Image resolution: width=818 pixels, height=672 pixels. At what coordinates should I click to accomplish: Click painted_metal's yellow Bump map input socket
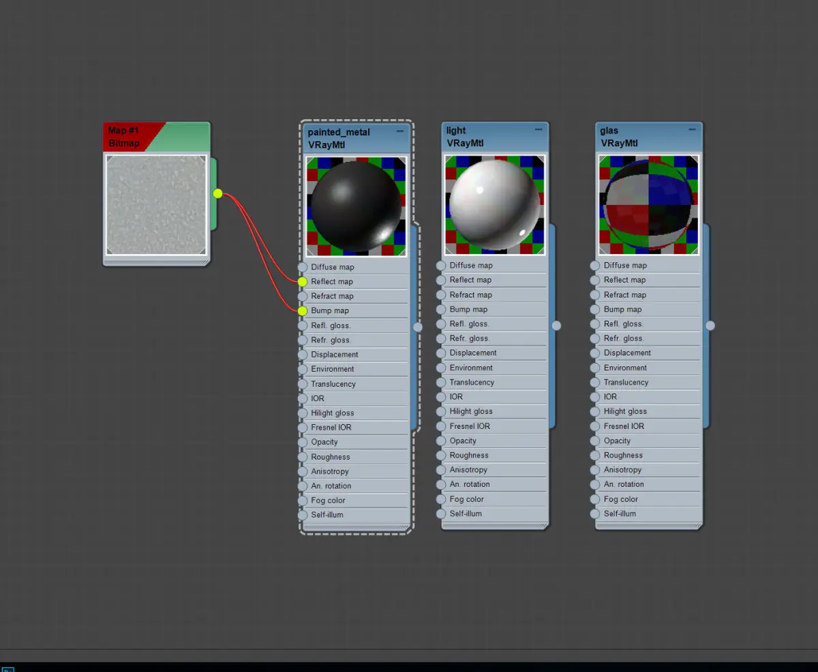click(x=303, y=310)
